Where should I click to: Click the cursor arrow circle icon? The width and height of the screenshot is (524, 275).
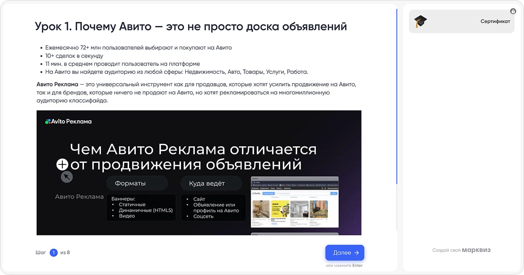(x=67, y=177)
